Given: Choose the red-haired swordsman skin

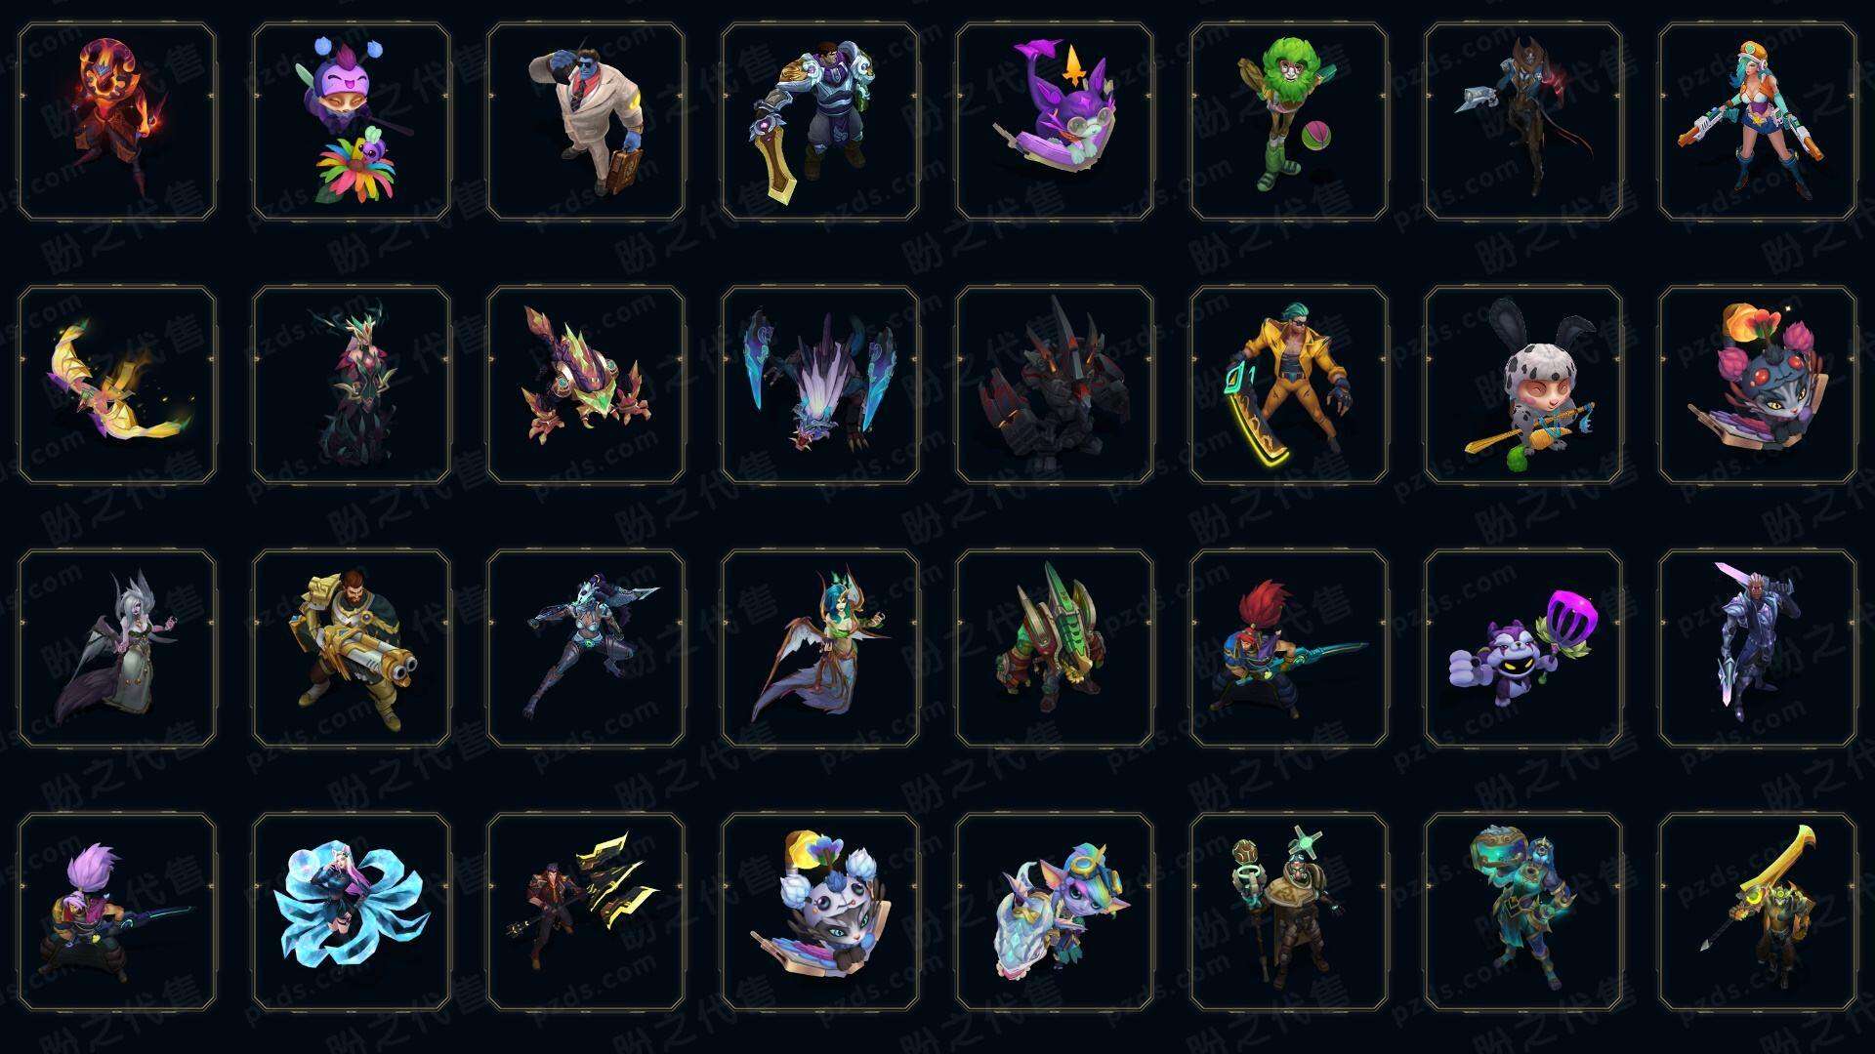Looking at the screenshot, I should 1289,648.
